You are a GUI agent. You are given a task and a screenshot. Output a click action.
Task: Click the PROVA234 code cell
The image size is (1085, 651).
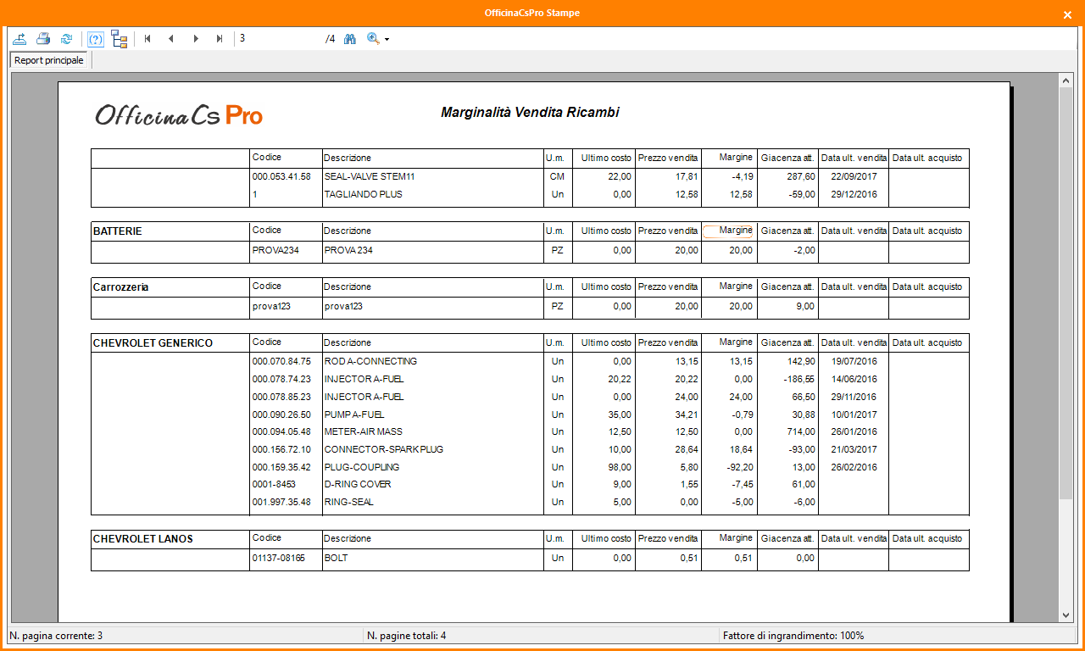click(x=275, y=251)
